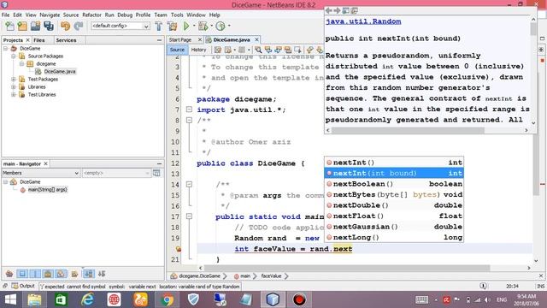Image resolution: width=547 pixels, height=308 pixels.
Task: Toggle Sort by Name in the Navigator
Action: (89, 274)
